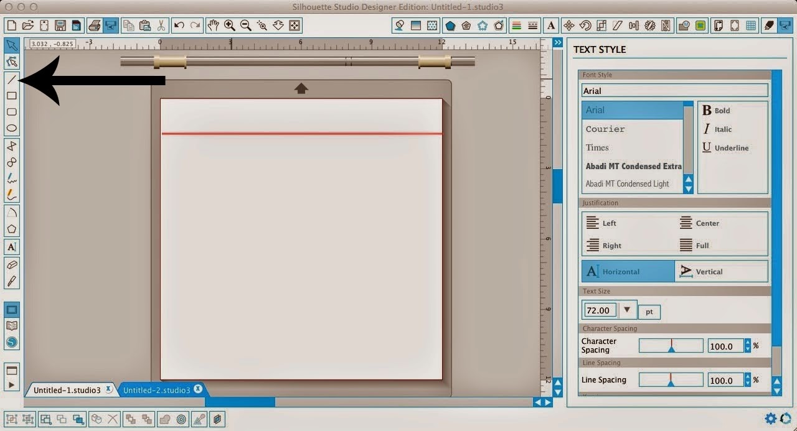The width and height of the screenshot is (797, 431).
Task: Adjust the Character Spacing slider
Action: coord(671,345)
